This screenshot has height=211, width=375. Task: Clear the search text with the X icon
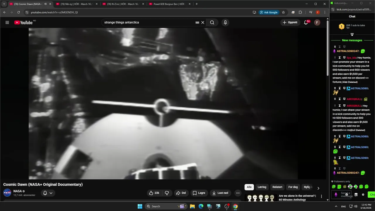[x=202, y=23]
